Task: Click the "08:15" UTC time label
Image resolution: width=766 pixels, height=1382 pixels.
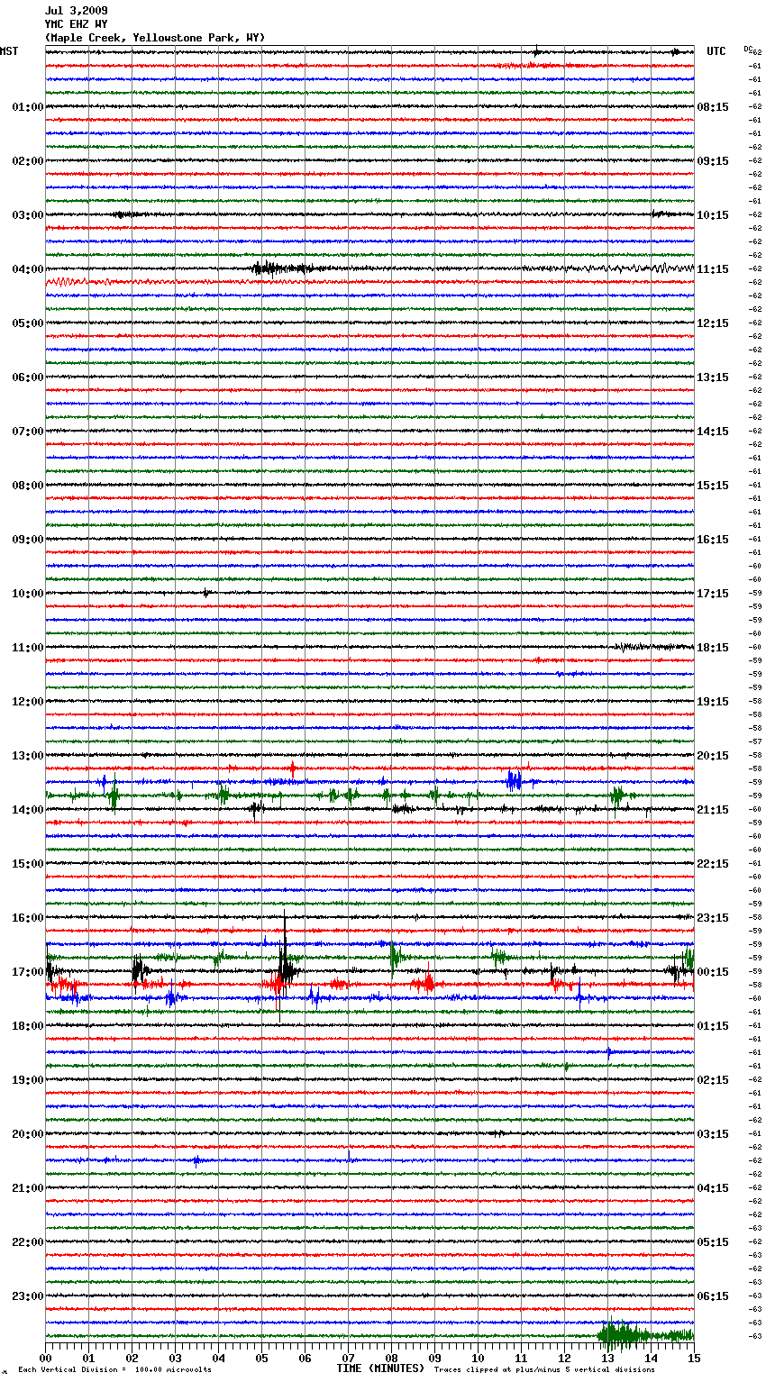Action: click(x=713, y=107)
